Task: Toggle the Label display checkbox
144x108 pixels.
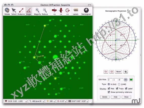Action: click(x=126, y=89)
